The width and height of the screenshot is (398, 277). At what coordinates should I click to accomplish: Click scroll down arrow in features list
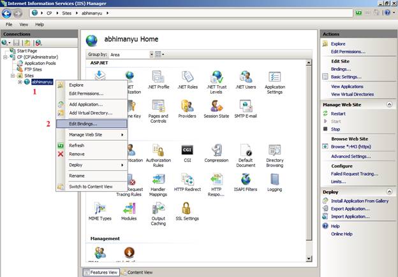309,259
